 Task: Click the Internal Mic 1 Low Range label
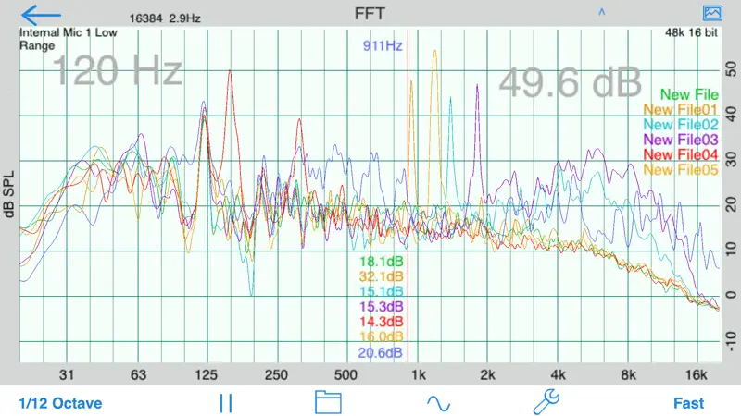[68, 39]
